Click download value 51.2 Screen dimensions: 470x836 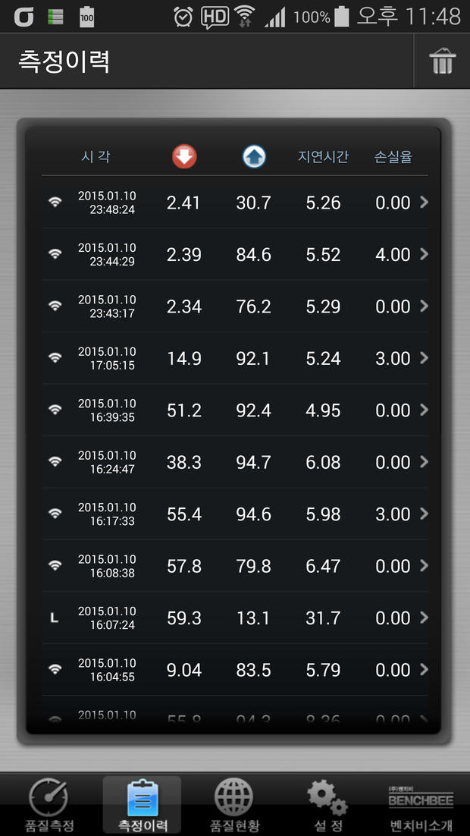pos(184,410)
